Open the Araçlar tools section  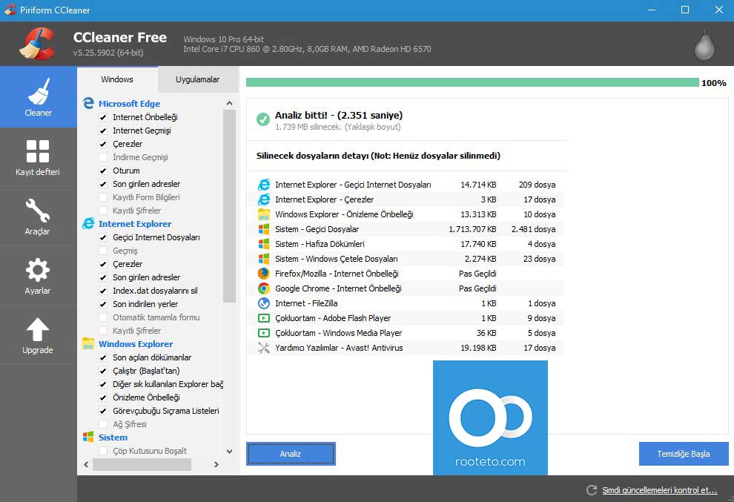[39, 217]
